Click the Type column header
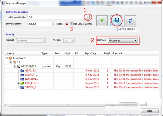Viewport: 163px width, 116px height. tap(47, 53)
